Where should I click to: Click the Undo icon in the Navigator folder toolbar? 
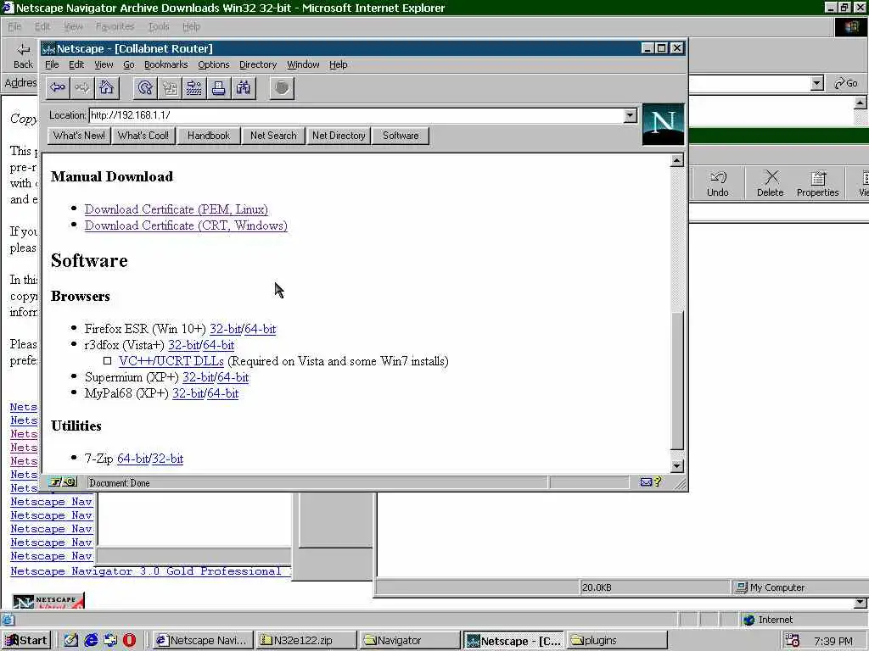coord(718,184)
